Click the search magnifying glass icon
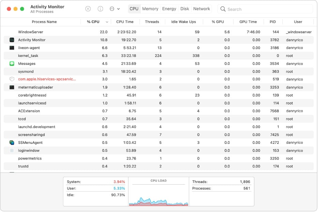This screenshot has height=212, width=318. coord(223,9)
